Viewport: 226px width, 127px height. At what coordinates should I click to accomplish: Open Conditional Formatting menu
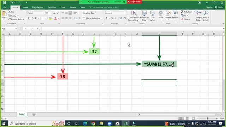134,16
